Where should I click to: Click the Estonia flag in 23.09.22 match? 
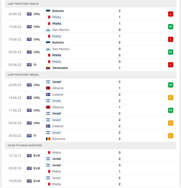pyautogui.click(x=48, y=11)
